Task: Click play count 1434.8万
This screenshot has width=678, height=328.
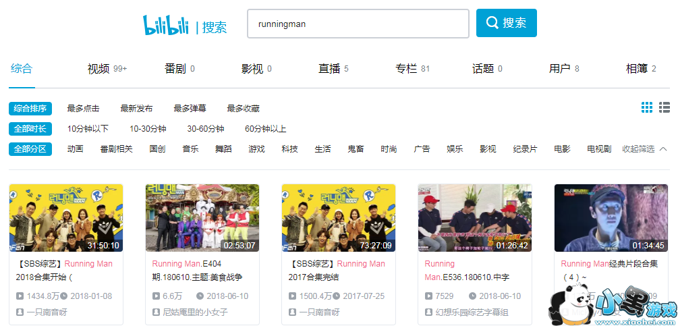Action: [38, 296]
